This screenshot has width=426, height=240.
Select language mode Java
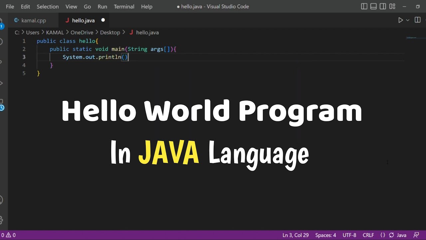(401, 235)
